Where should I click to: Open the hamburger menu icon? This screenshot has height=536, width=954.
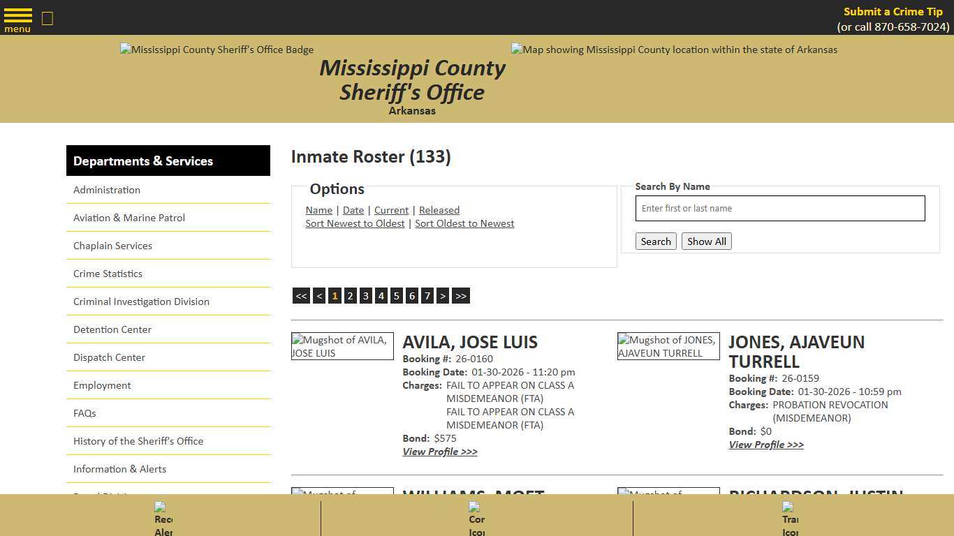tap(17, 17)
